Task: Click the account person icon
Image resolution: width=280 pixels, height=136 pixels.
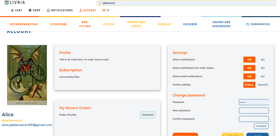Action: pyautogui.click(x=81, y=10)
